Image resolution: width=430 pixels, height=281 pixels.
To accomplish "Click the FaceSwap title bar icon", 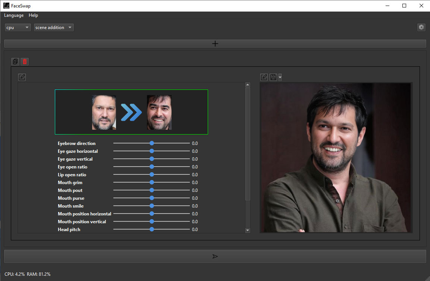I will [6, 6].
